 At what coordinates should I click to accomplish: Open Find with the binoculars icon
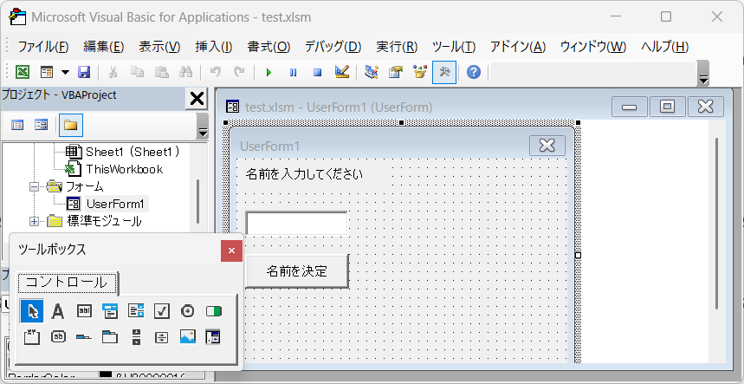(x=185, y=73)
